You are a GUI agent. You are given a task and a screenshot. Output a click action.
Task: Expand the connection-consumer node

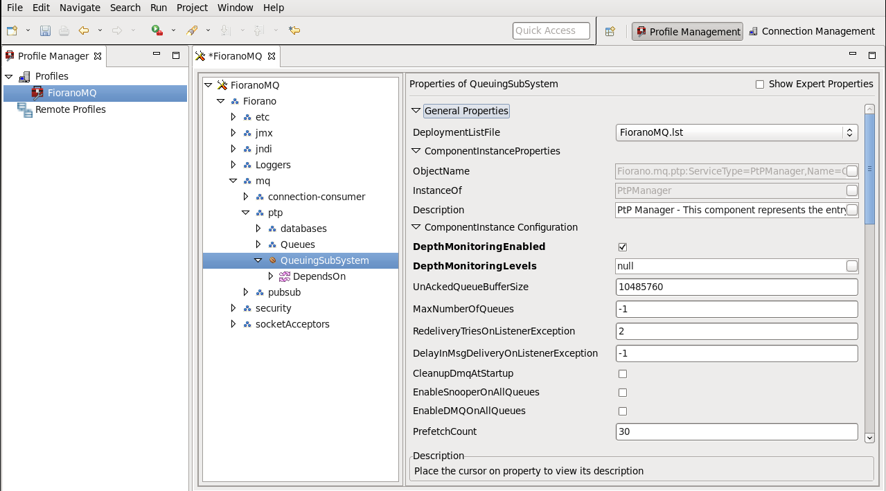pyautogui.click(x=246, y=197)
